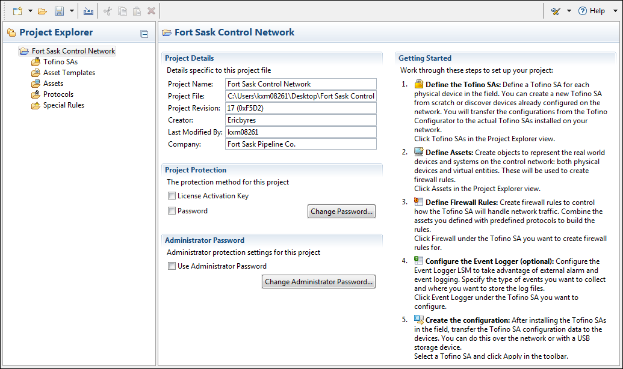Image resolution: width=623 pixels, height=369 pixels.
Task: Click the Project Explorer panel title icon
Action: (11, 32)
